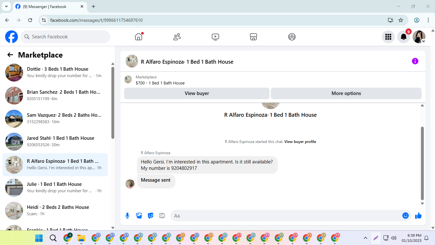Viewport: 435px width, 245px height.
Task: Click the install app icon in address bar
Action: click(x=391, y=20)
